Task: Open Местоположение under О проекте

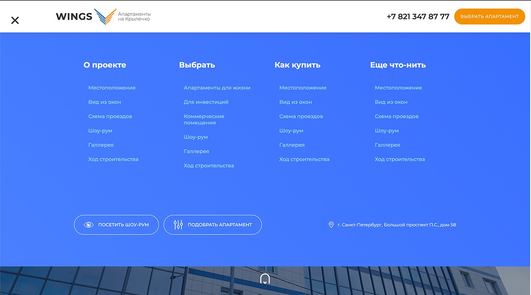Action: pyautogui.click(x=112, y=88)
